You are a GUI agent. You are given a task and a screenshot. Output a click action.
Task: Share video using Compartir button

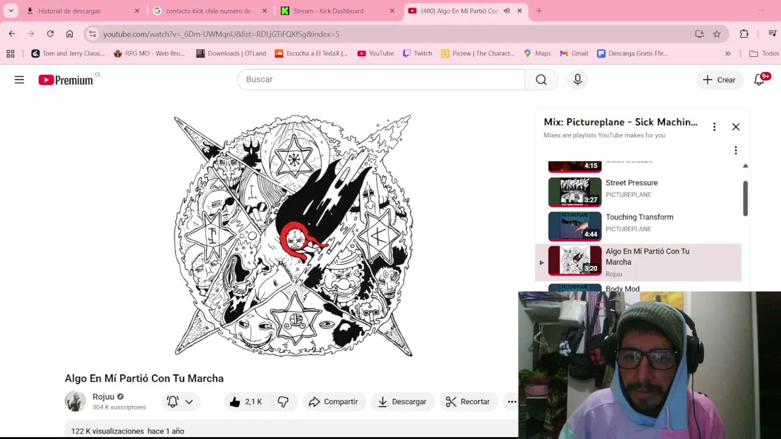(334, 401)
